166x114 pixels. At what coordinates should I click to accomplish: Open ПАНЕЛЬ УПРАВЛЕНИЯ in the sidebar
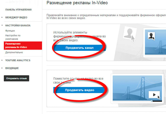(x=19, y=10)
